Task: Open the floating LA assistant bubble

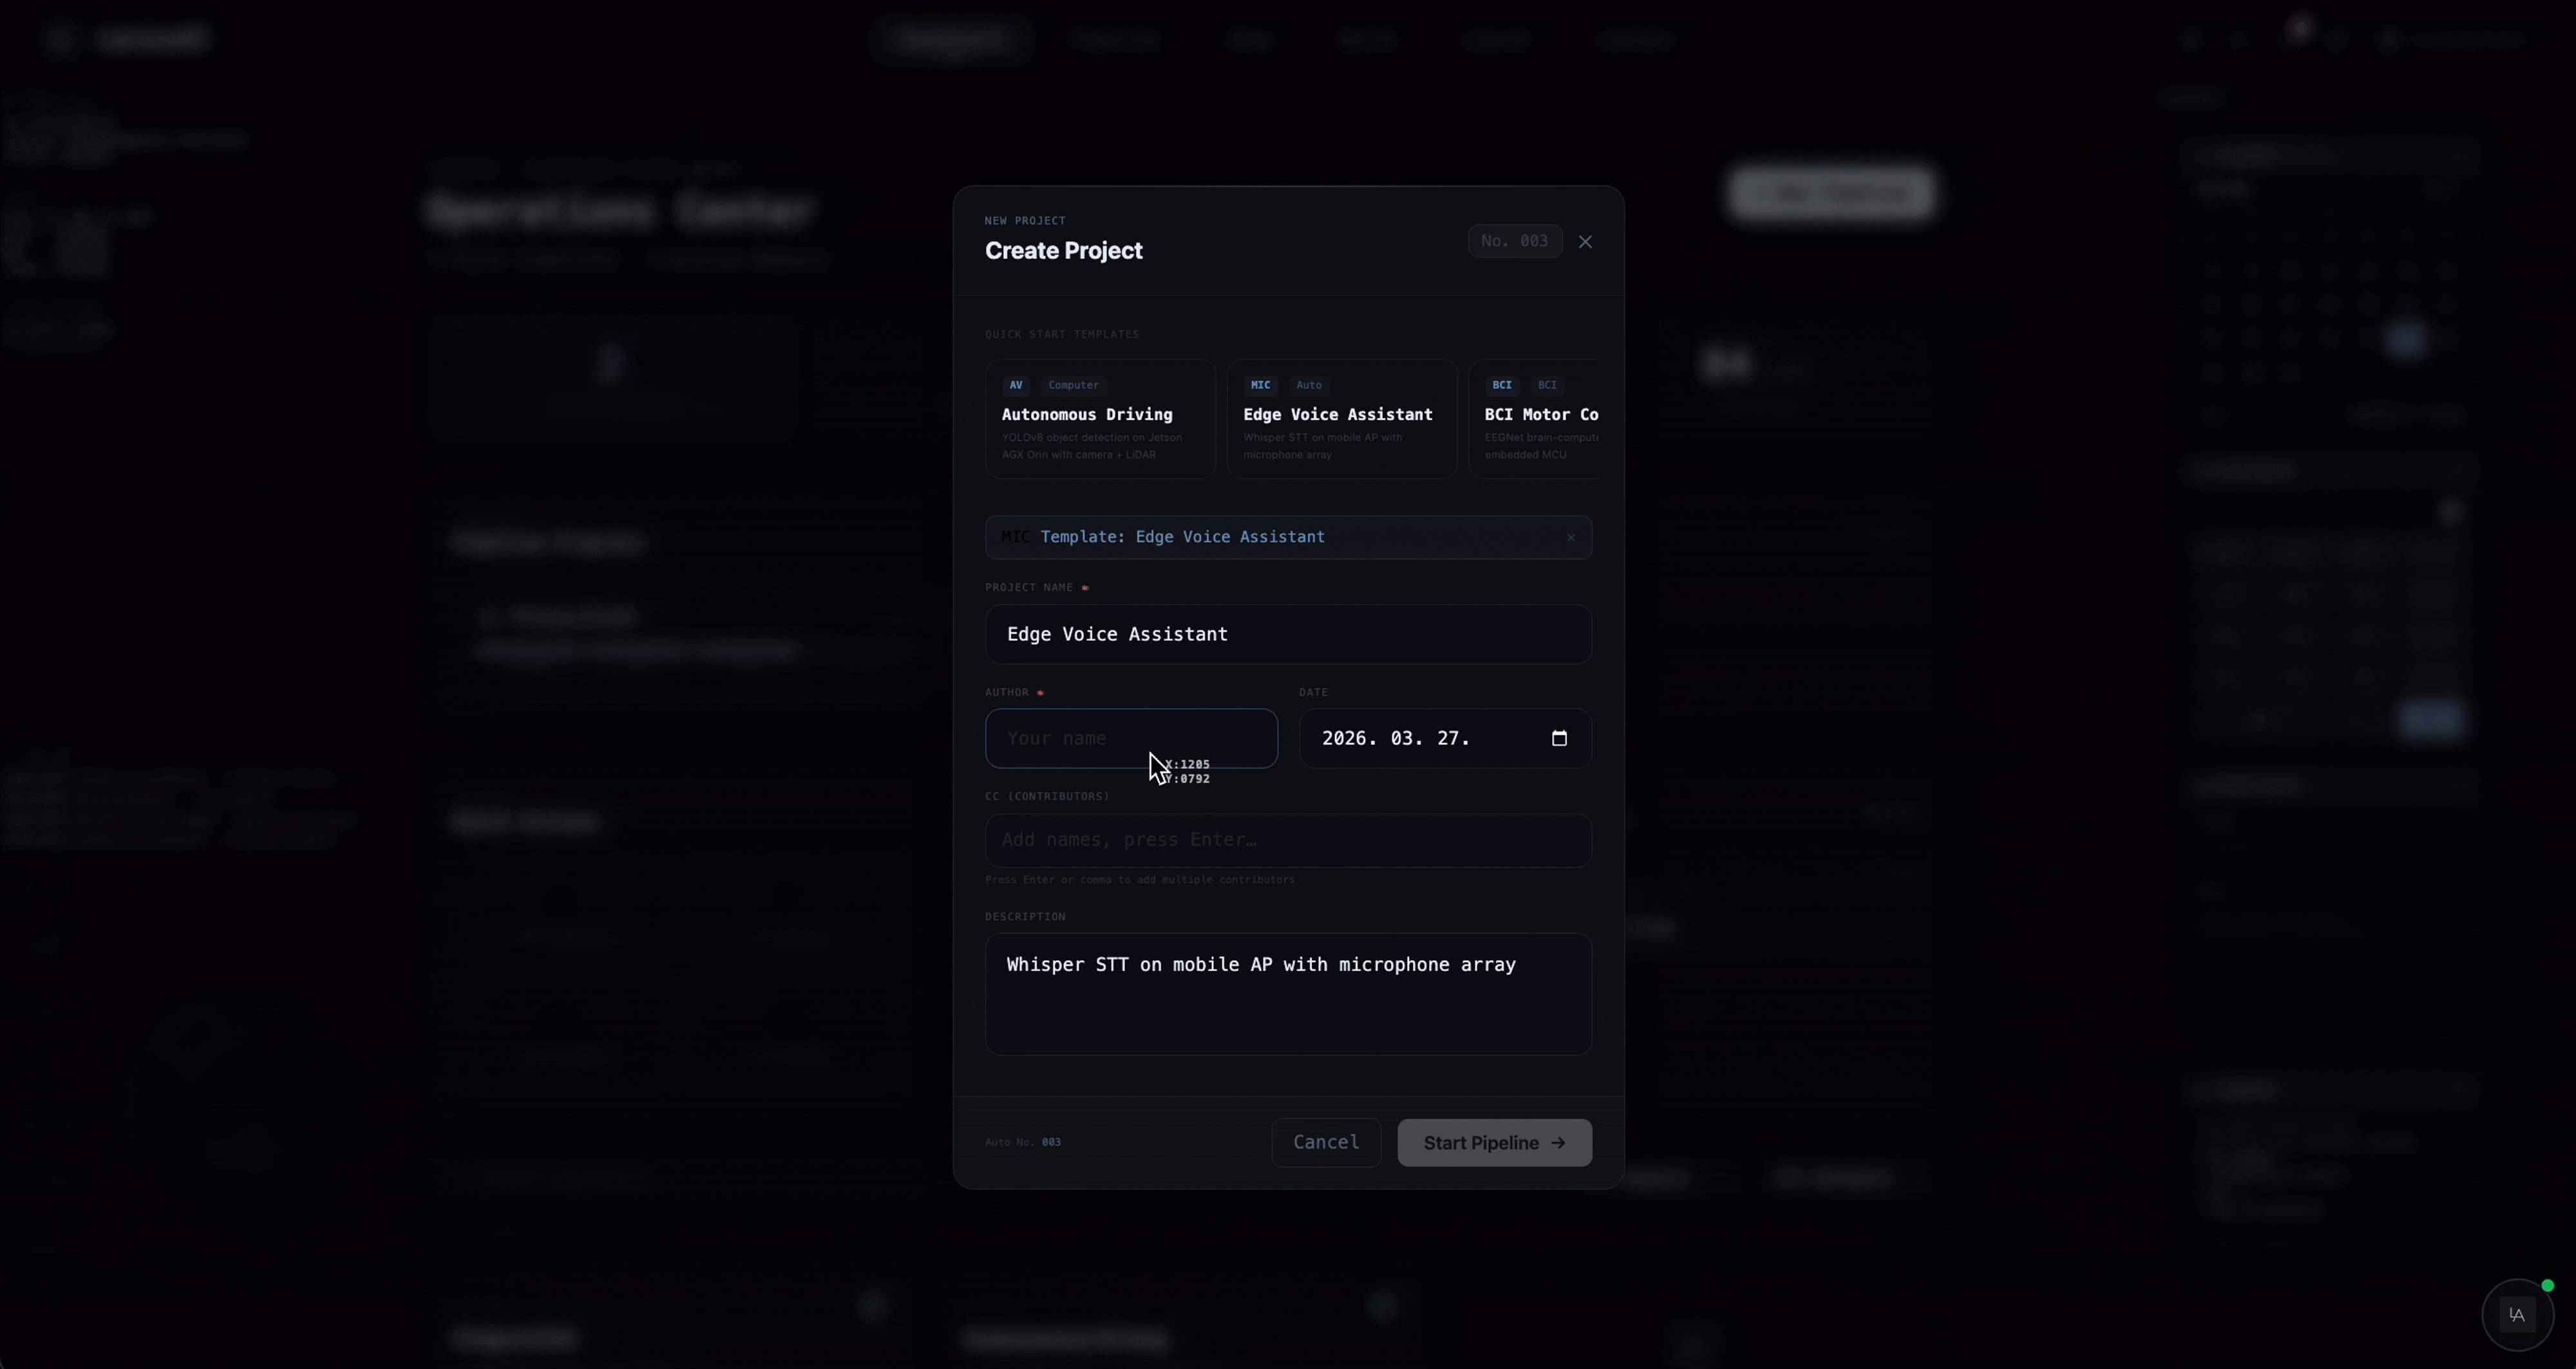Action: click(2516, 1315)
